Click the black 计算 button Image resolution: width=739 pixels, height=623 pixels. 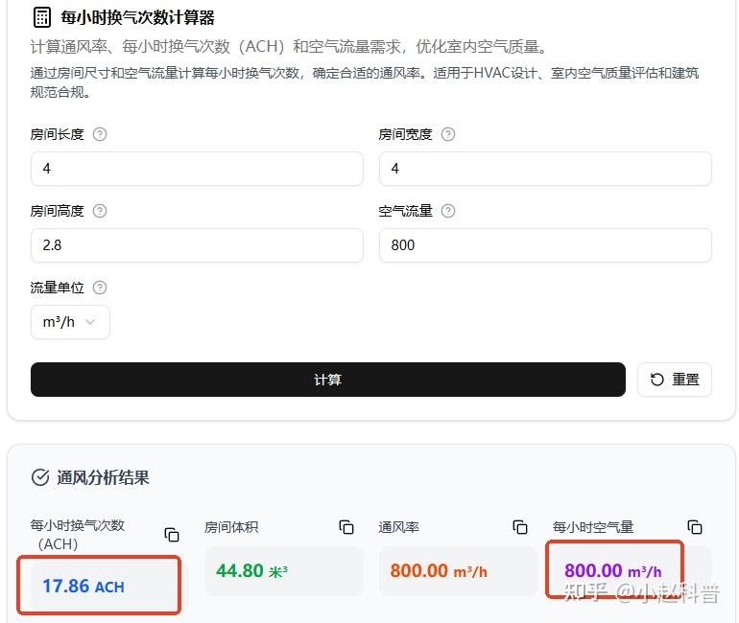pyautogui.click(x=328, y=380)
